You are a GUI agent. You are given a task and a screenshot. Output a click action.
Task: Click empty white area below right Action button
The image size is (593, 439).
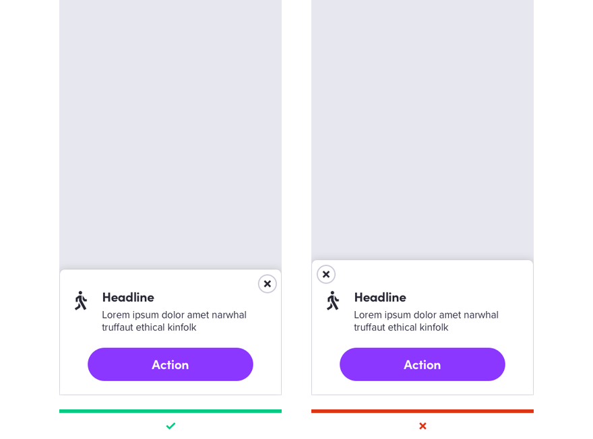tap(423, 388)
